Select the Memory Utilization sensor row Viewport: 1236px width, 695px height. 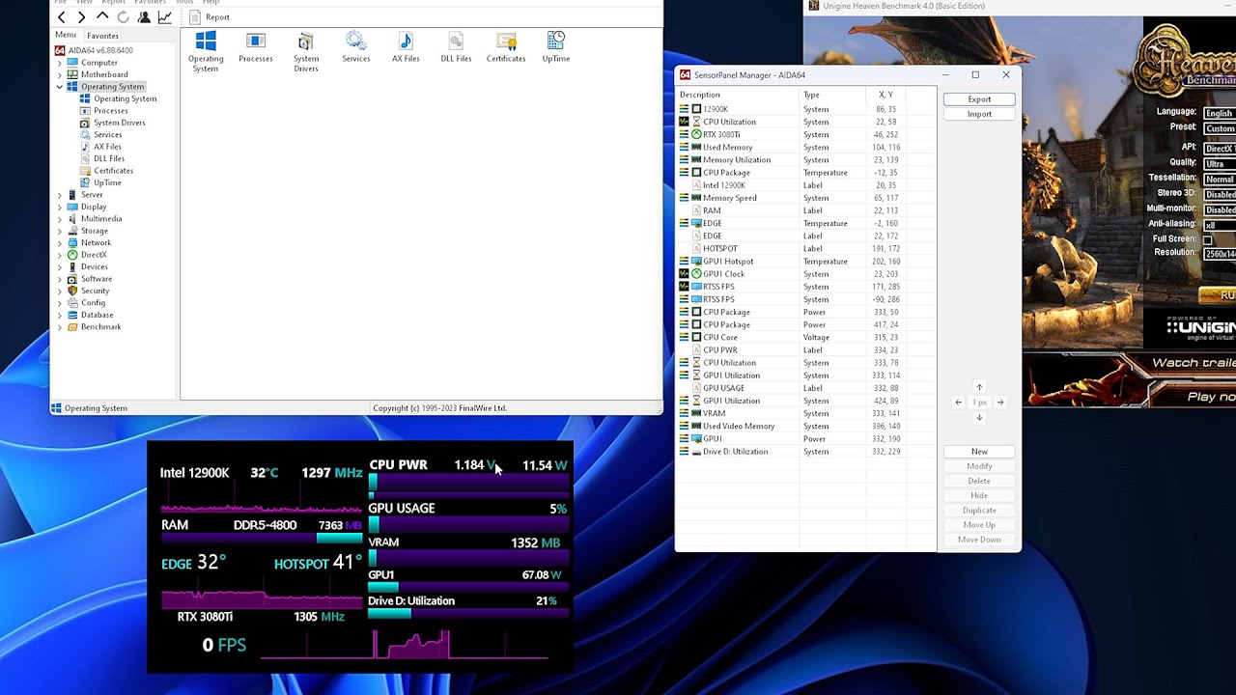tap(806, 160)
